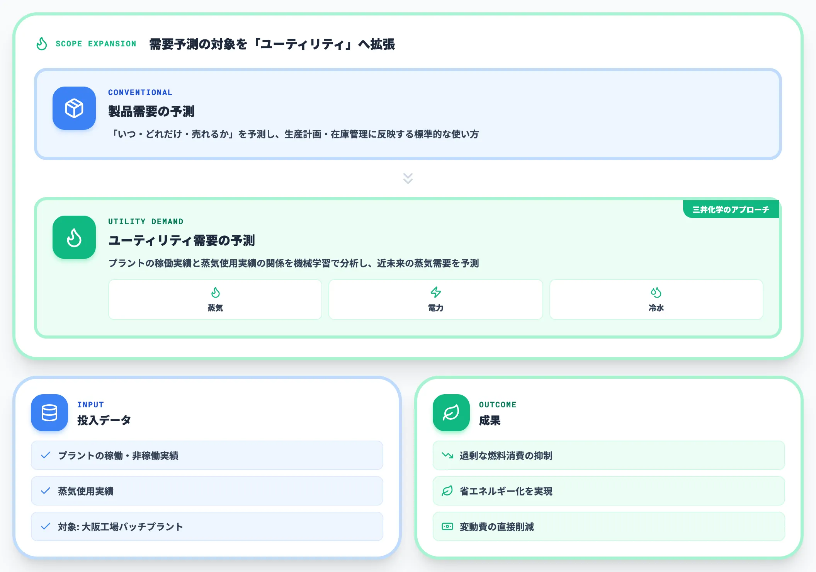Click the description starting プラントの稼働実績と蒸気使用実績
816x572 pixels.
[x=294, y=263]
